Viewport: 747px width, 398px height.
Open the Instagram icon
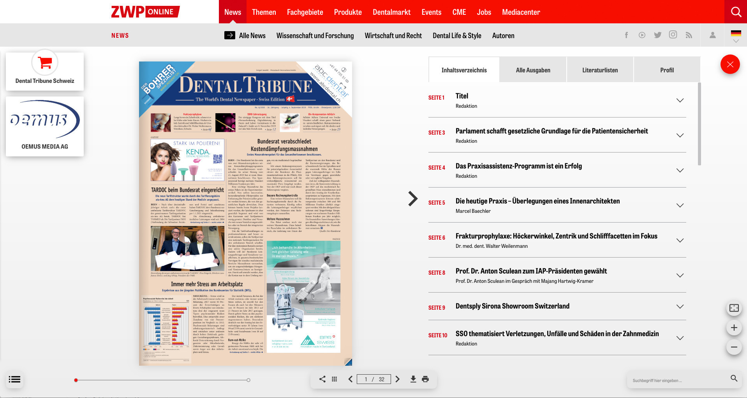point(673,35)
